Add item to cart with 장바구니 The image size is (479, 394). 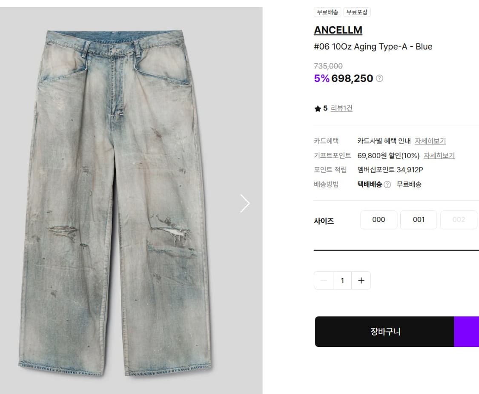pos(384,332)
